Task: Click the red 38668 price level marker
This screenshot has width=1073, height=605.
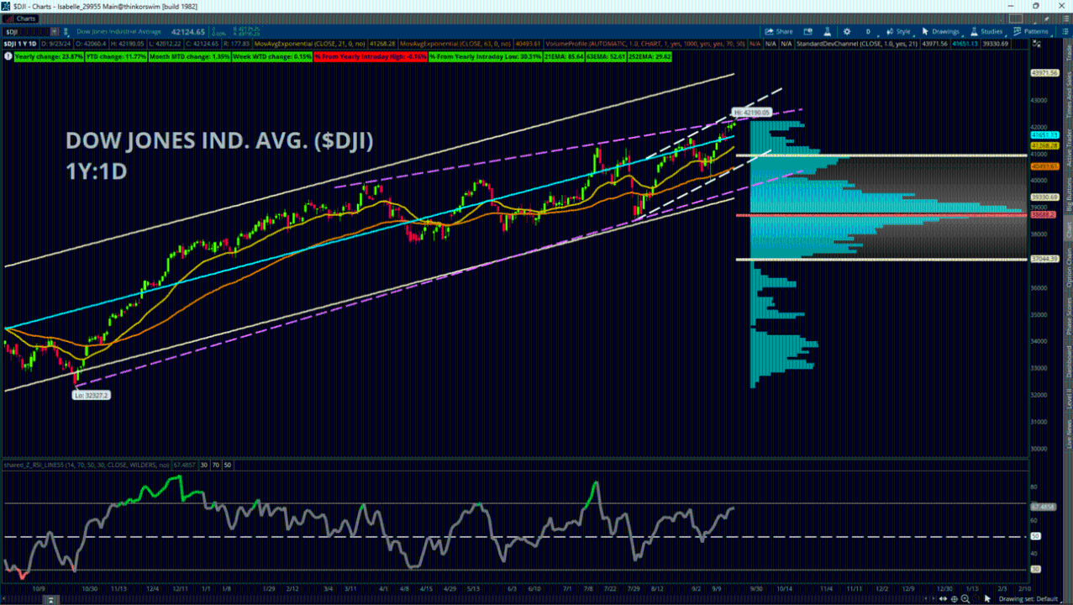Action: point(1042,215)
